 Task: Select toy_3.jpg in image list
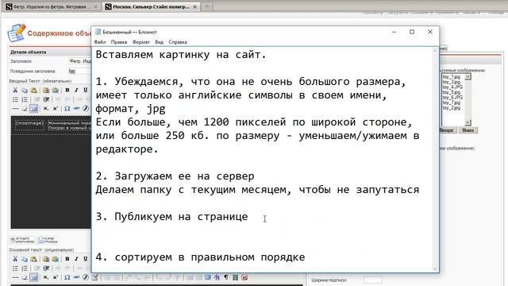(x=452, y=82)
